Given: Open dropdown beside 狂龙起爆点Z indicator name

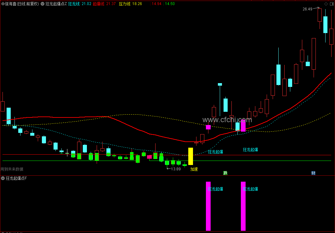Looking at the screenshot, I should coord(43,4).
